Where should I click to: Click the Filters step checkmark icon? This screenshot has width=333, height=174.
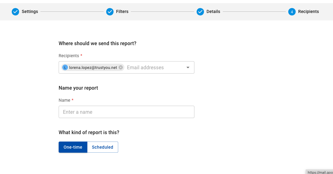click(110, 12)
